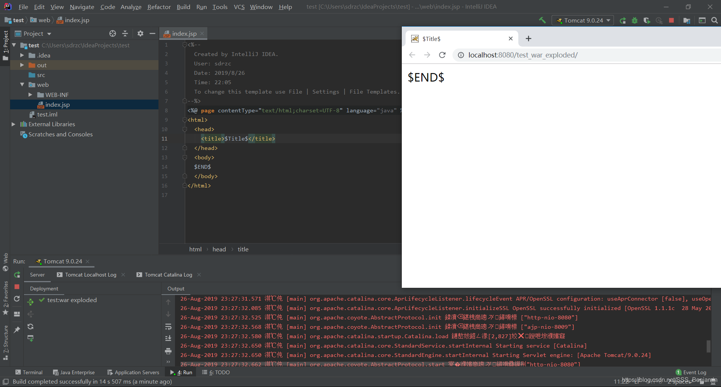Click the 'title' breadcrumb in editor

243,249
